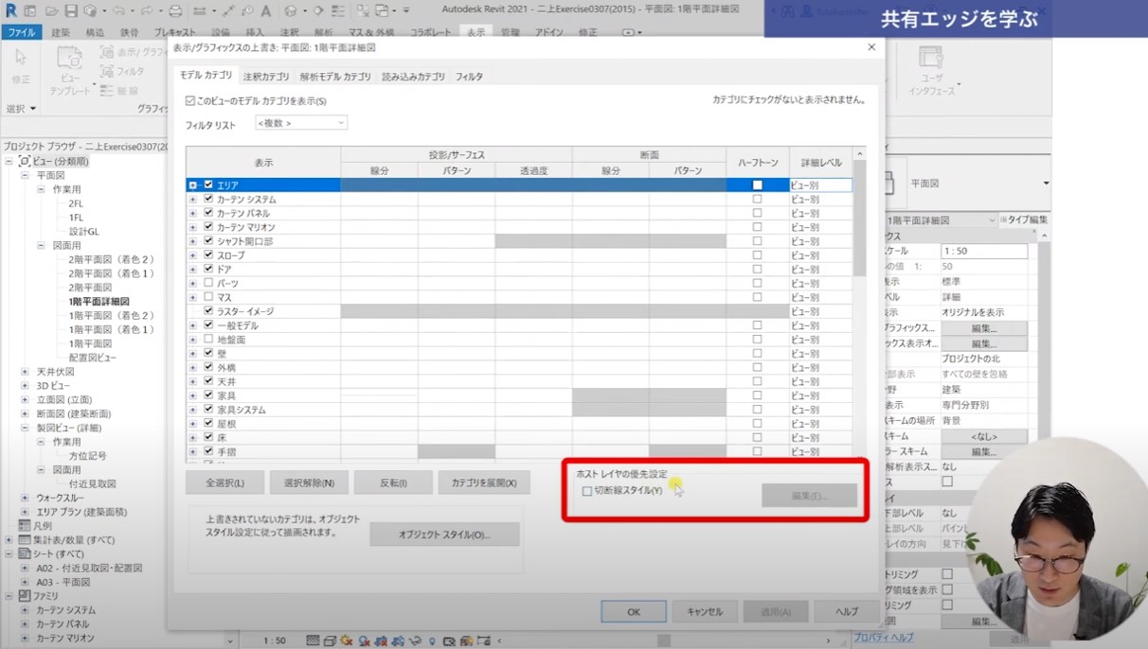Switch to the 注釈カテゴリ tab
The height and width of the screenshot is (649, 1148).
tap(266, 77)
